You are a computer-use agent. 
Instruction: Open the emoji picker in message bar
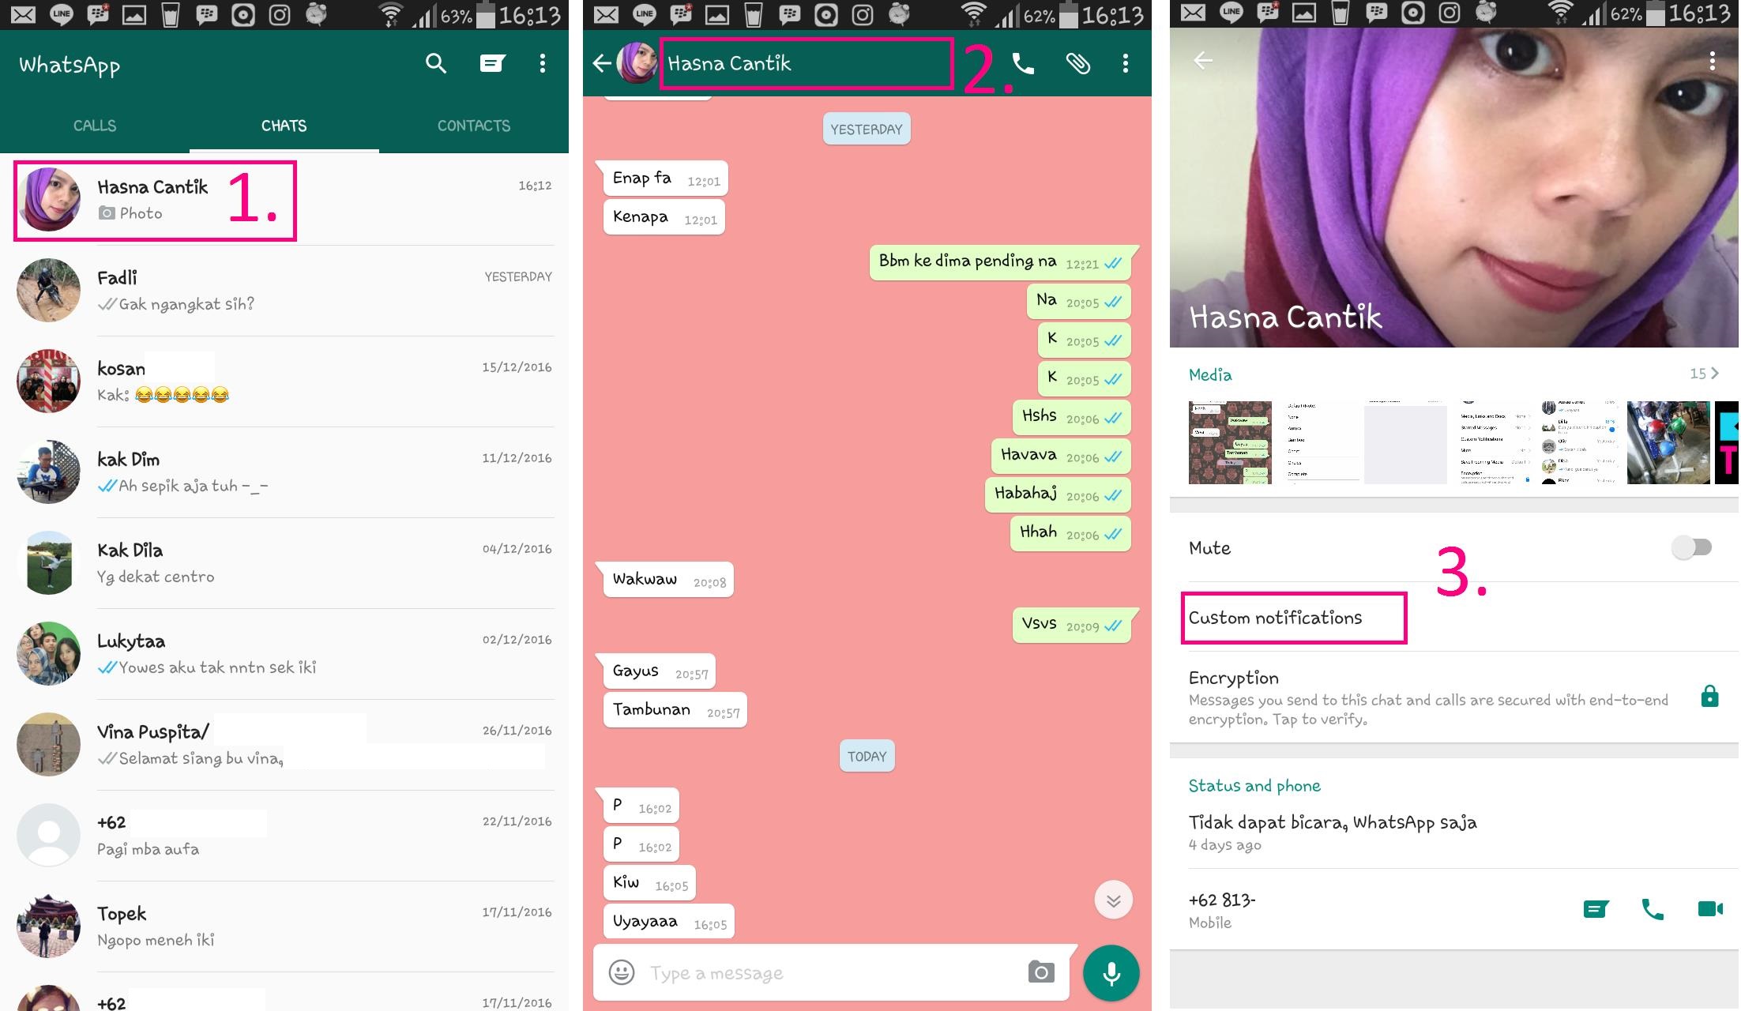click(x=622, y=972)
